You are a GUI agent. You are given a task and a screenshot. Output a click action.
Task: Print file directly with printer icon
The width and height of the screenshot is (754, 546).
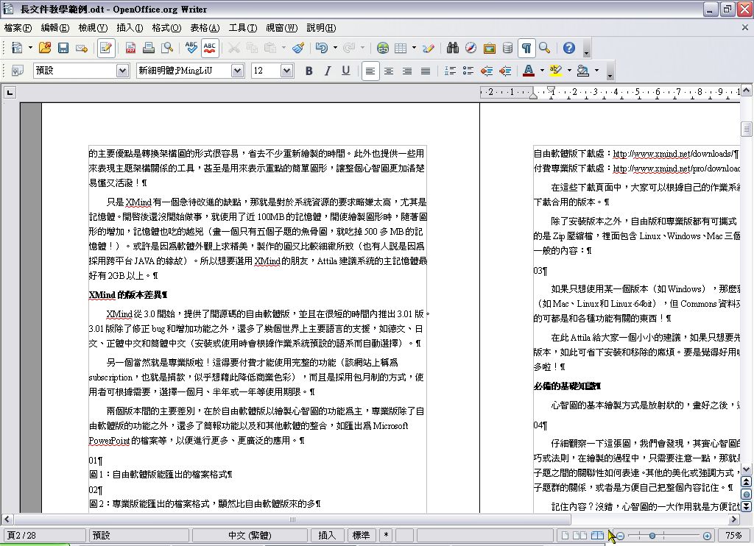click(x=149, y=48)
